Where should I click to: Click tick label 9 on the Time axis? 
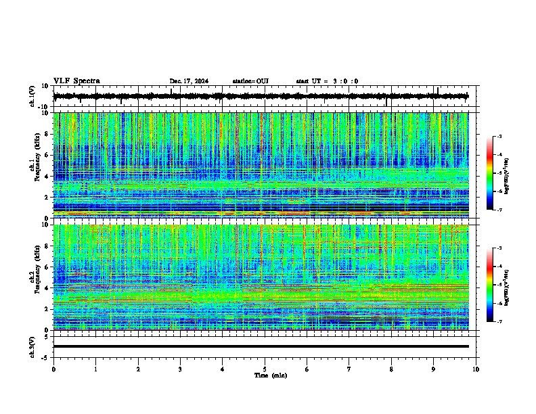[x=433, y=369]
